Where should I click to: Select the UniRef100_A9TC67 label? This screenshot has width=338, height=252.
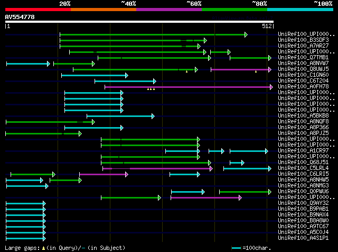coord(303,227)
